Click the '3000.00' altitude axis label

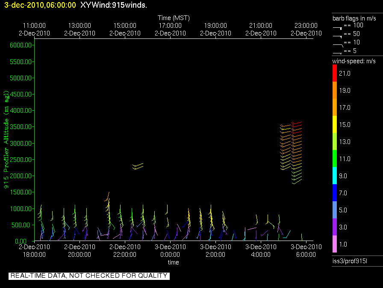pos(21,143)
